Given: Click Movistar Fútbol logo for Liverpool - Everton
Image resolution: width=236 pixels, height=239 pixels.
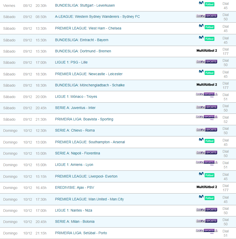Looking at the screenshot, I should (x=206, y=174).
